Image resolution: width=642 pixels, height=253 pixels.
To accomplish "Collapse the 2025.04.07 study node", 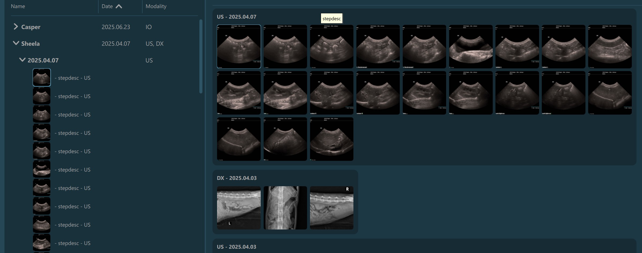I will [22, 60].
